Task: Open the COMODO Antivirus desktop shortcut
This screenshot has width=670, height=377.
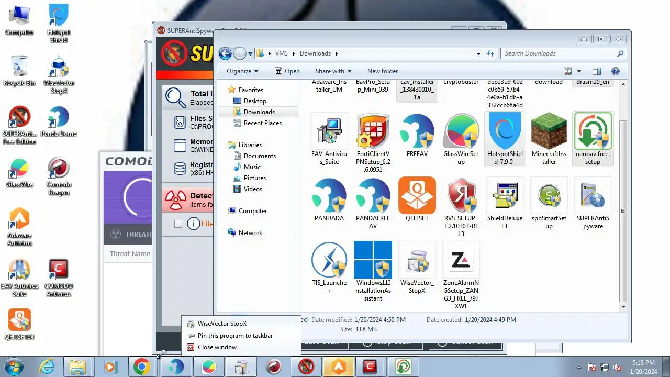Action: tap(59, 278)
